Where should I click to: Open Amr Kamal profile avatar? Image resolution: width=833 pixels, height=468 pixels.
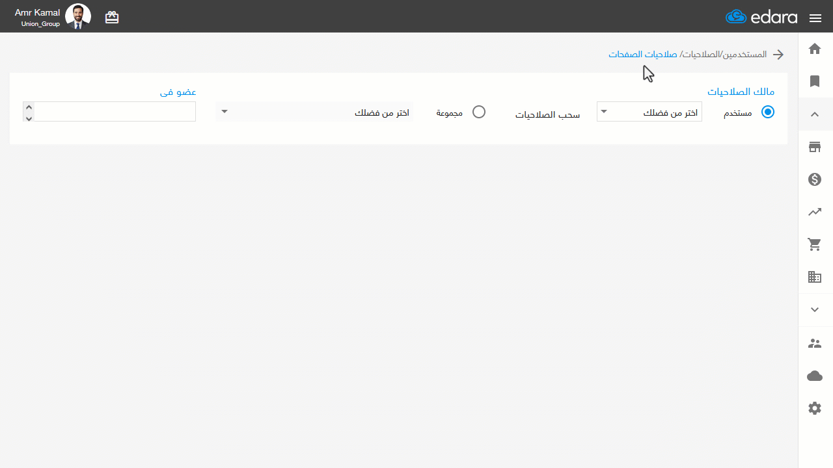pos(78,17)
